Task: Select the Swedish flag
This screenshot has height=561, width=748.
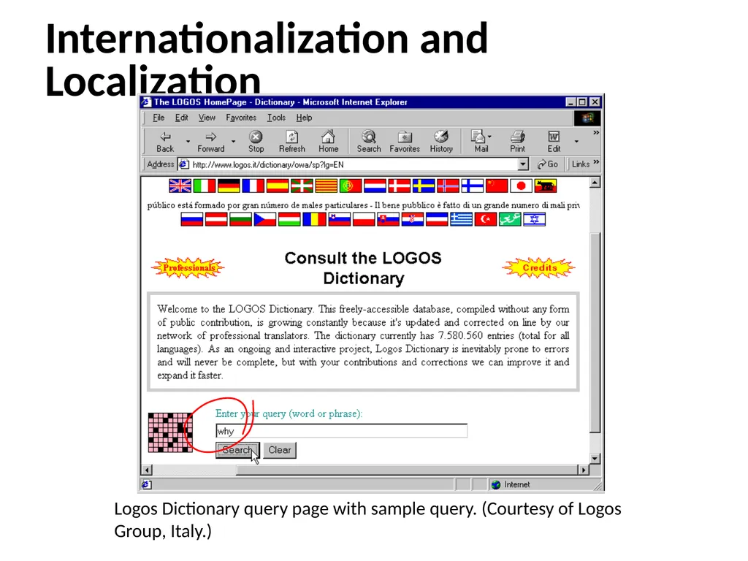Action: click(424, 186)
